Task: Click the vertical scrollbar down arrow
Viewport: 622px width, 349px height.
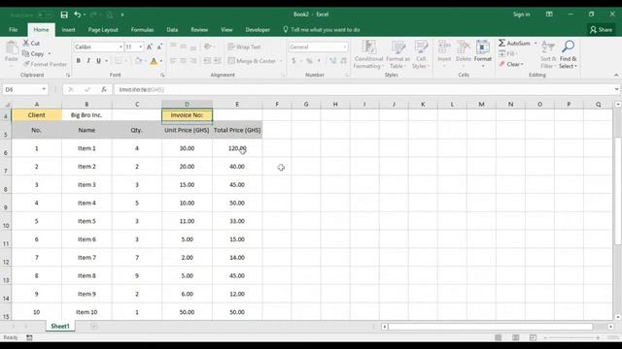Action: coord(618,317)
